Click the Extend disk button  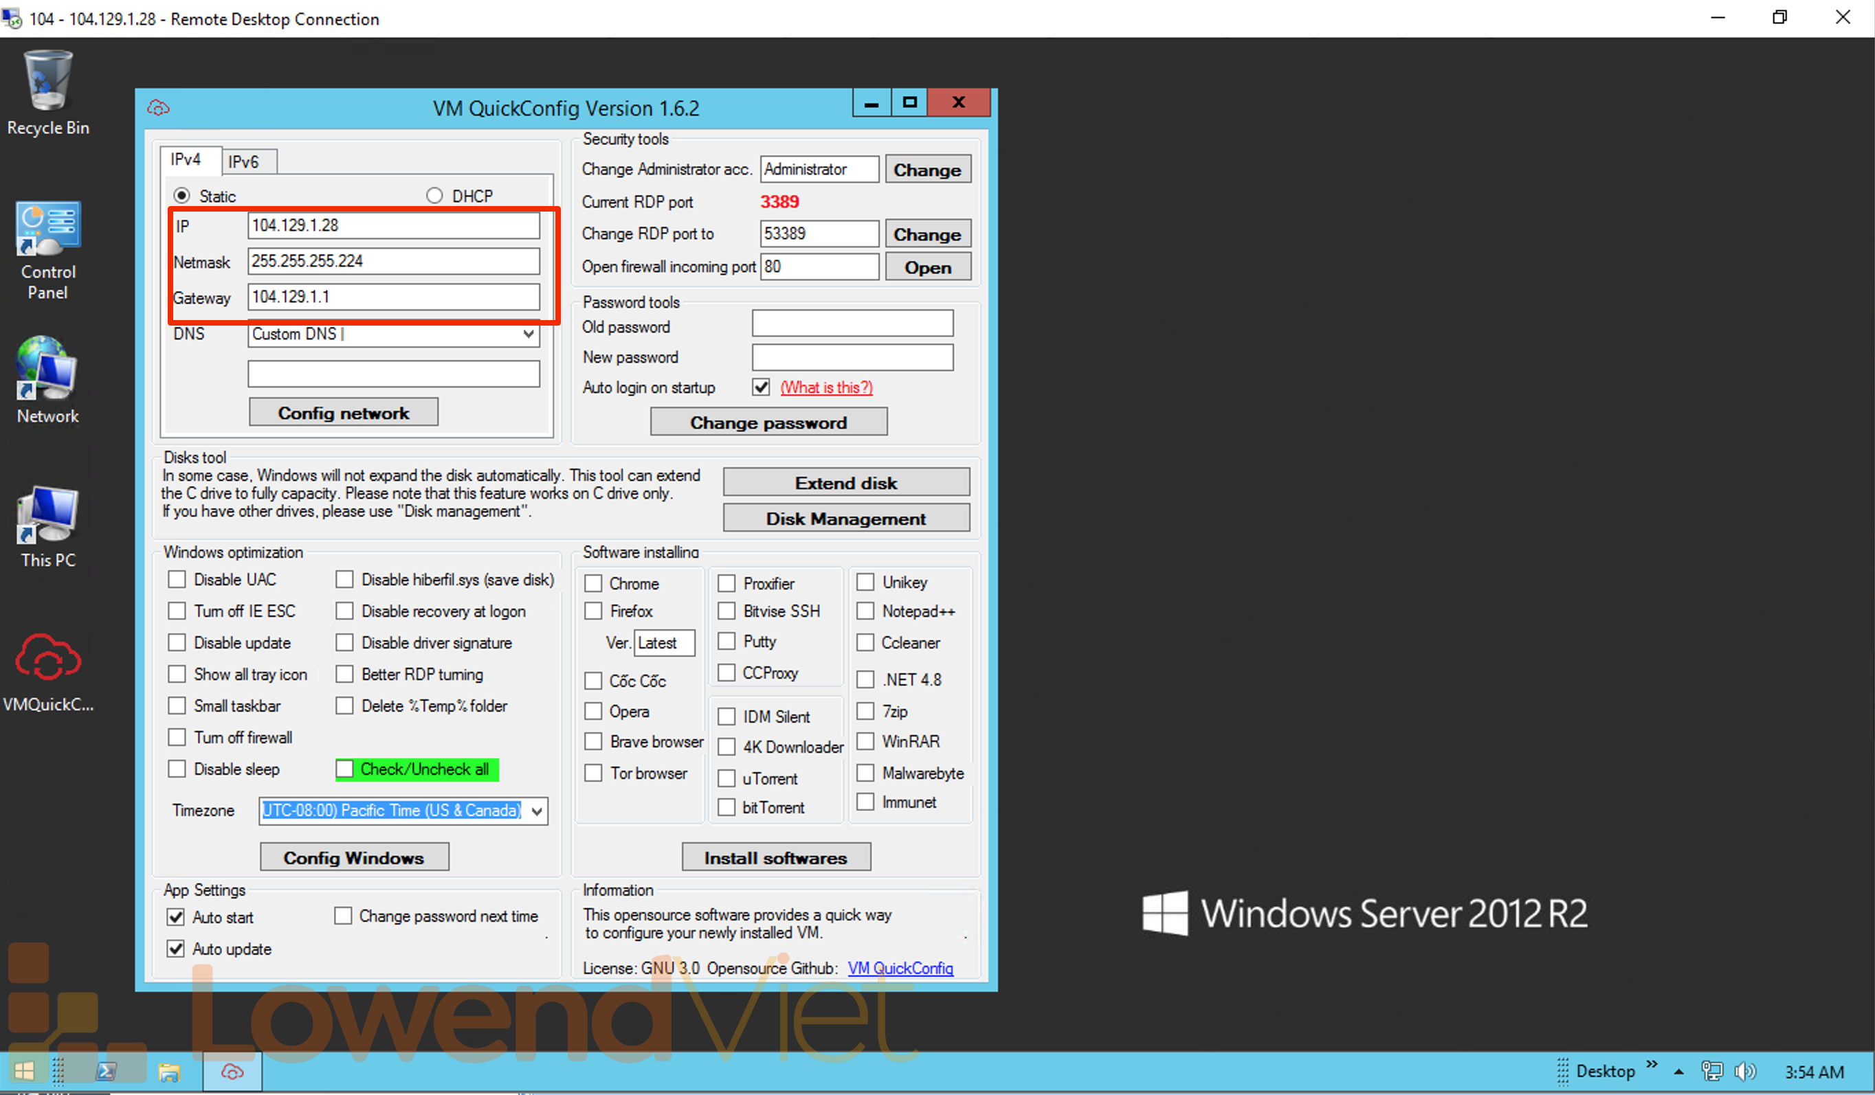pyautogui.click(x=846, y=483)
